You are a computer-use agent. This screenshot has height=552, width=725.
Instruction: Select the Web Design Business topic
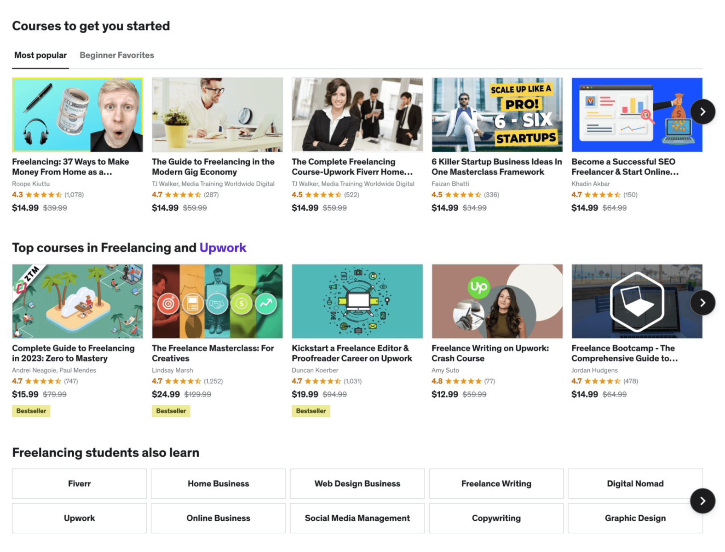[357, 483]
